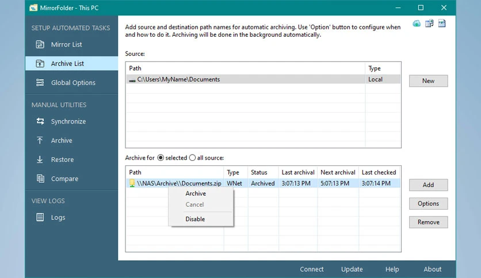Viewport: 481px width, 278px height.
Task: Click the 'Archived' status cell
Action: (263, 183)
